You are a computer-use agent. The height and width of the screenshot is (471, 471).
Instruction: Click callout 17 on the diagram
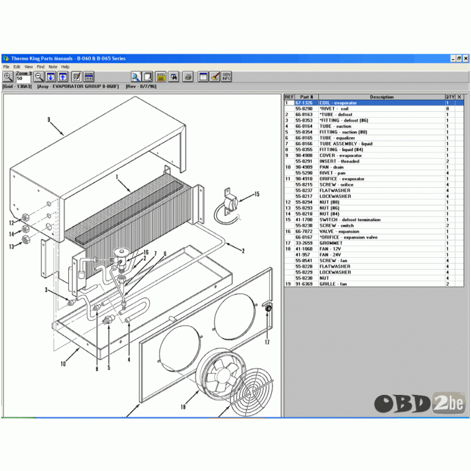(x=267, y=342)
